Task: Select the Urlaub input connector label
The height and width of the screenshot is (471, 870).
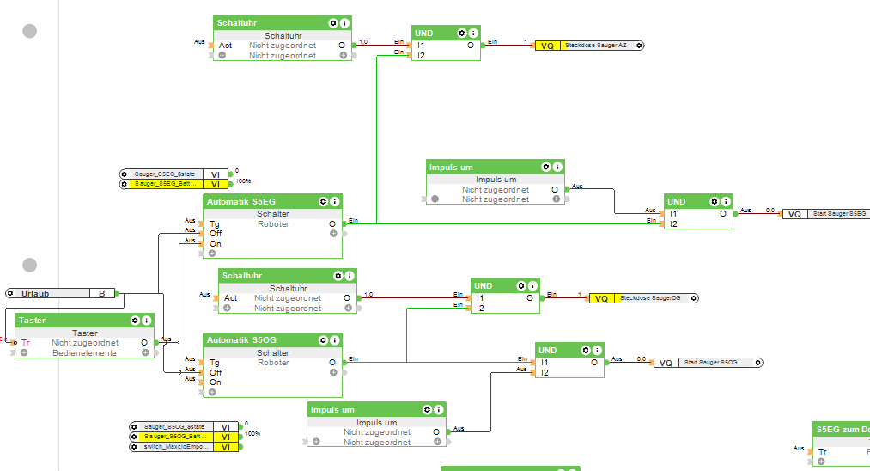Action: tap(35, 293)
